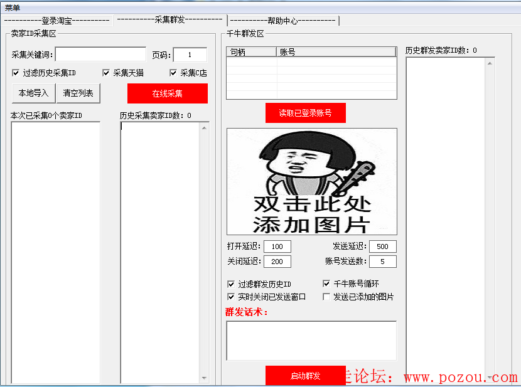521x387 pixels.
Task: Click the 本地导入 button
Action: (33, 93)
